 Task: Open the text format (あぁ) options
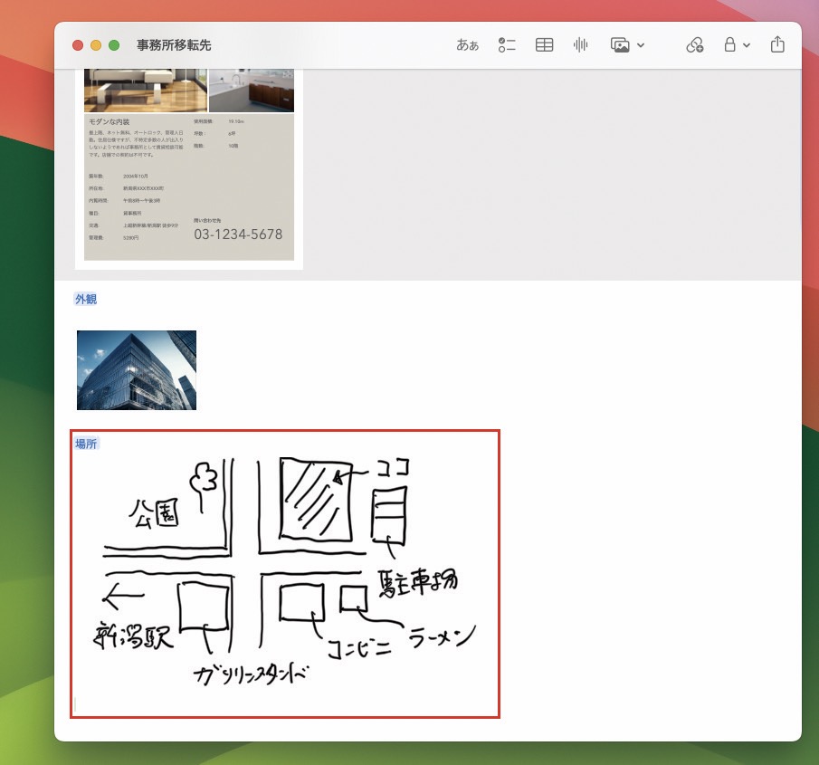point(468,45)
